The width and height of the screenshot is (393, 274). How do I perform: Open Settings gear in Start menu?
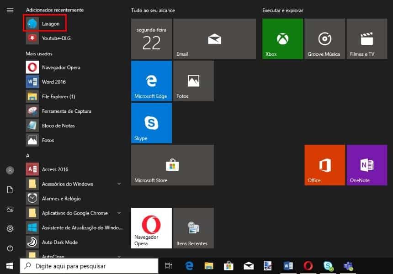10,228
